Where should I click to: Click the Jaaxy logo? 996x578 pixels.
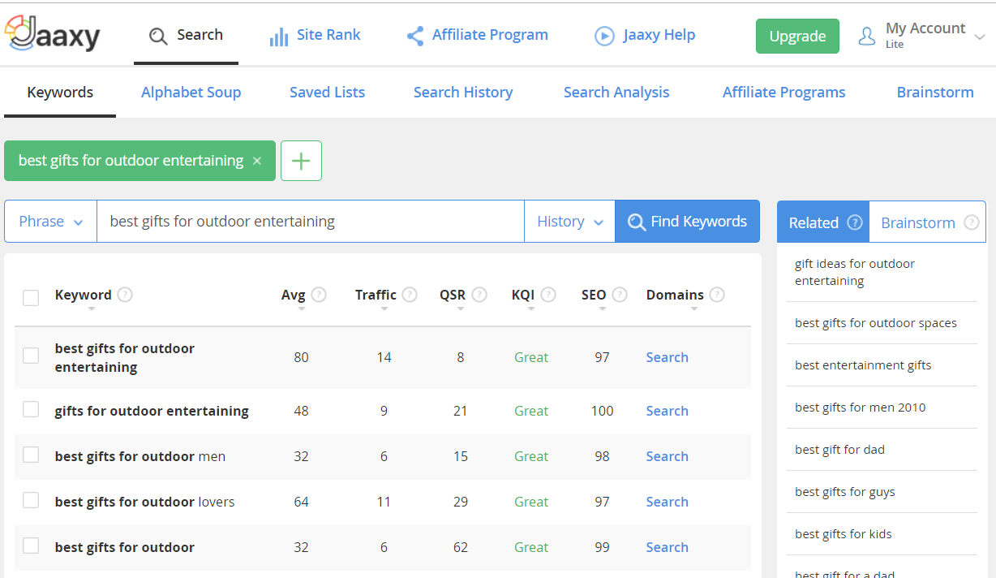[x=54, y=34]
